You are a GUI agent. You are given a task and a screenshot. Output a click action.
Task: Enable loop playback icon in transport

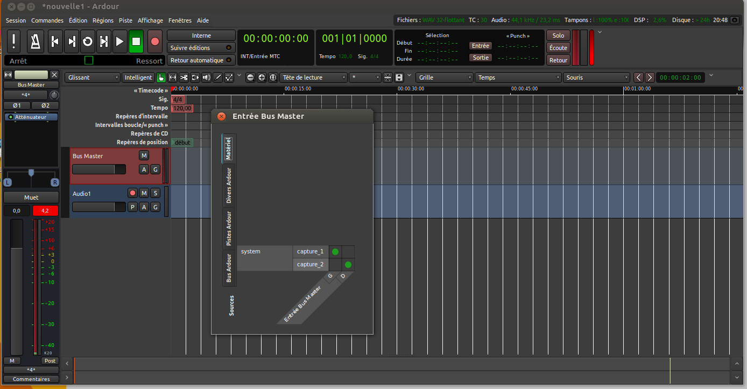pos(87,41)
